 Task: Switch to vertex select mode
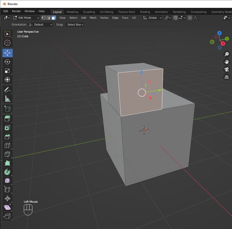(44, 18)
